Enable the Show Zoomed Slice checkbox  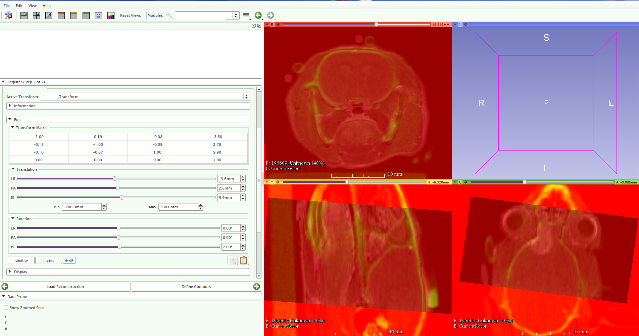coord(6,308)
